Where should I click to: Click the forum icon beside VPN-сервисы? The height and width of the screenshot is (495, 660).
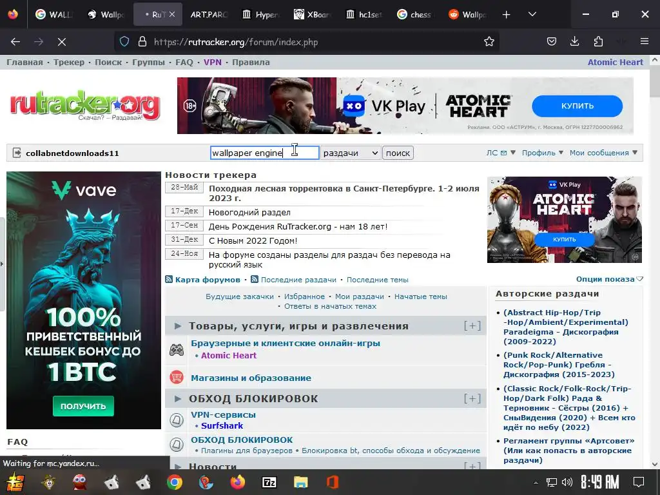coord(177,420)
